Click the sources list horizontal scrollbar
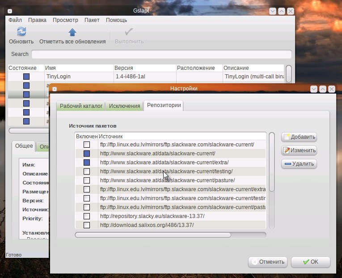Image resolution: width=342 pixels, height=278 pixels. point(153,235)
